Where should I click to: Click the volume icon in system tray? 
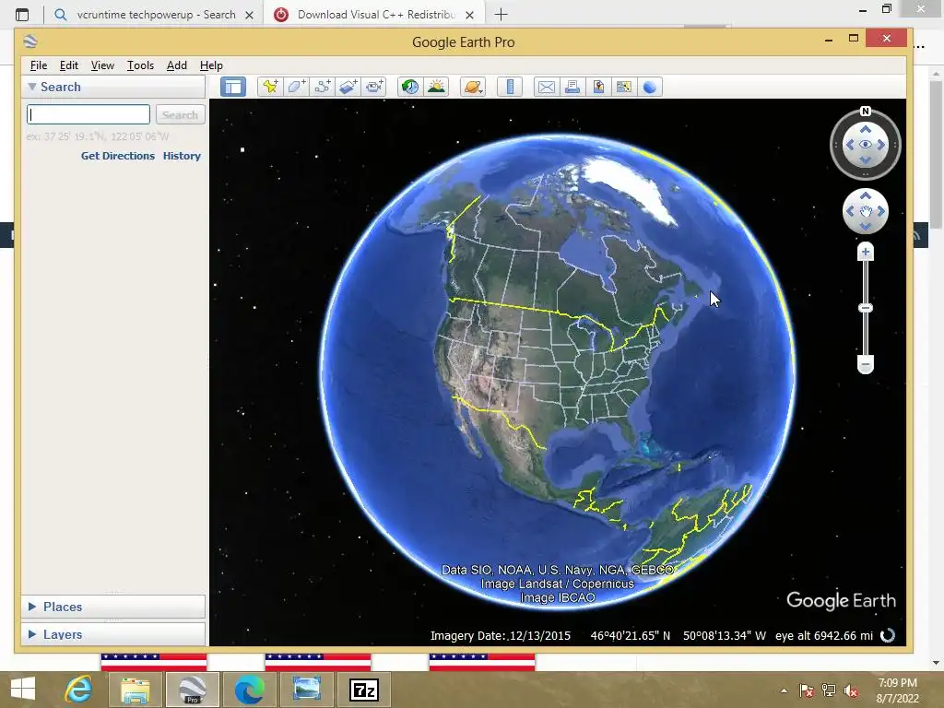pos(850,691)
